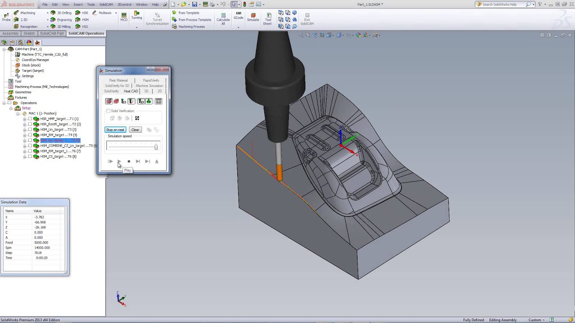Click the Zoom to Fit viewport icon
This screenshot has height=323, width=575.
[302, 35]
